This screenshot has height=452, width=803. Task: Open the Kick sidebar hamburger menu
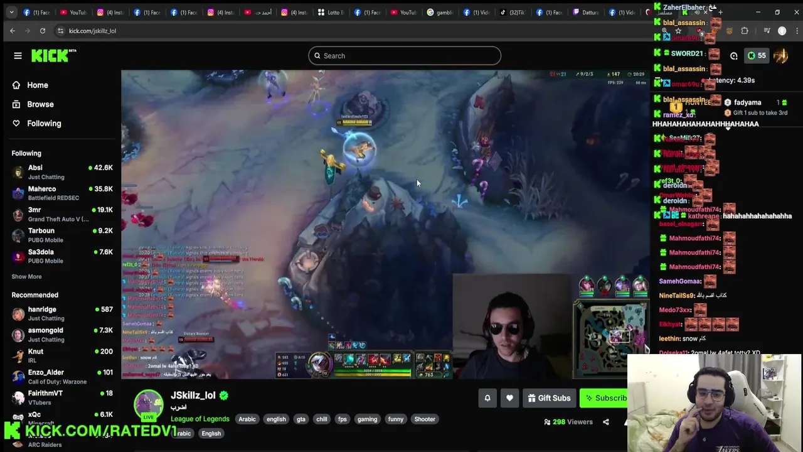point(18,56)
